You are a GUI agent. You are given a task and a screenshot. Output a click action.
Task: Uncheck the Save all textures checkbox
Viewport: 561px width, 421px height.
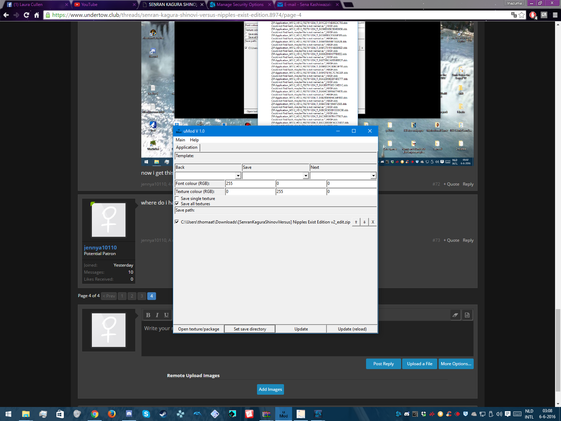click(x=177, y=204)
